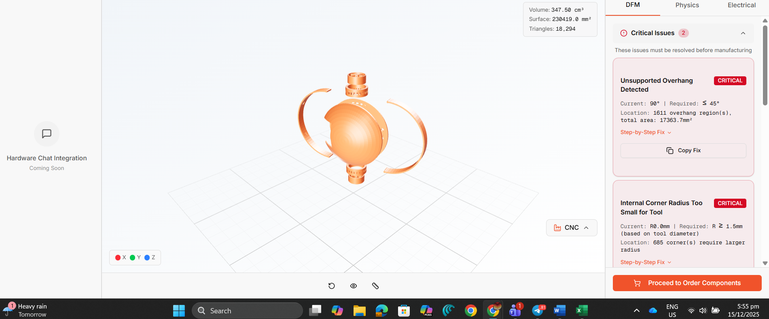This screenshot has width=769, height=319.
Task: Click the reset view rotation icon
Action: (332, 286)
